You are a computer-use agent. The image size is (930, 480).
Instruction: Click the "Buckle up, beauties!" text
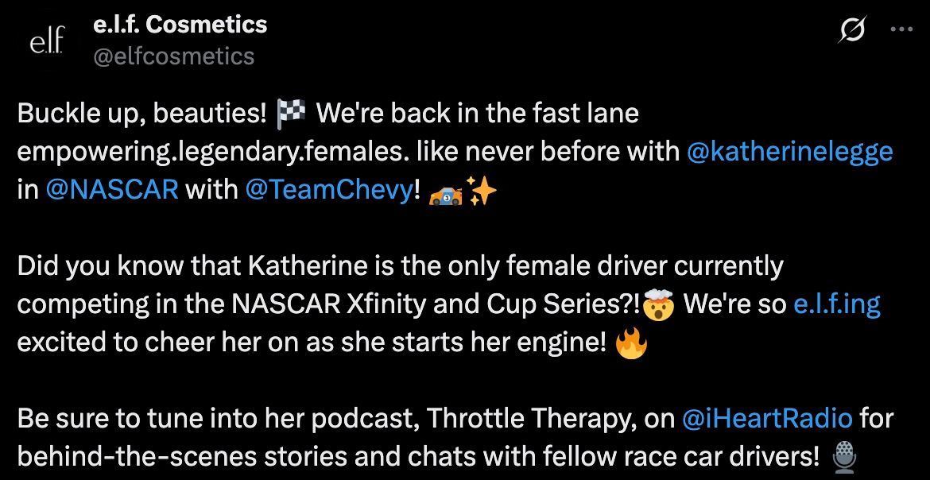tap(141, 113)
